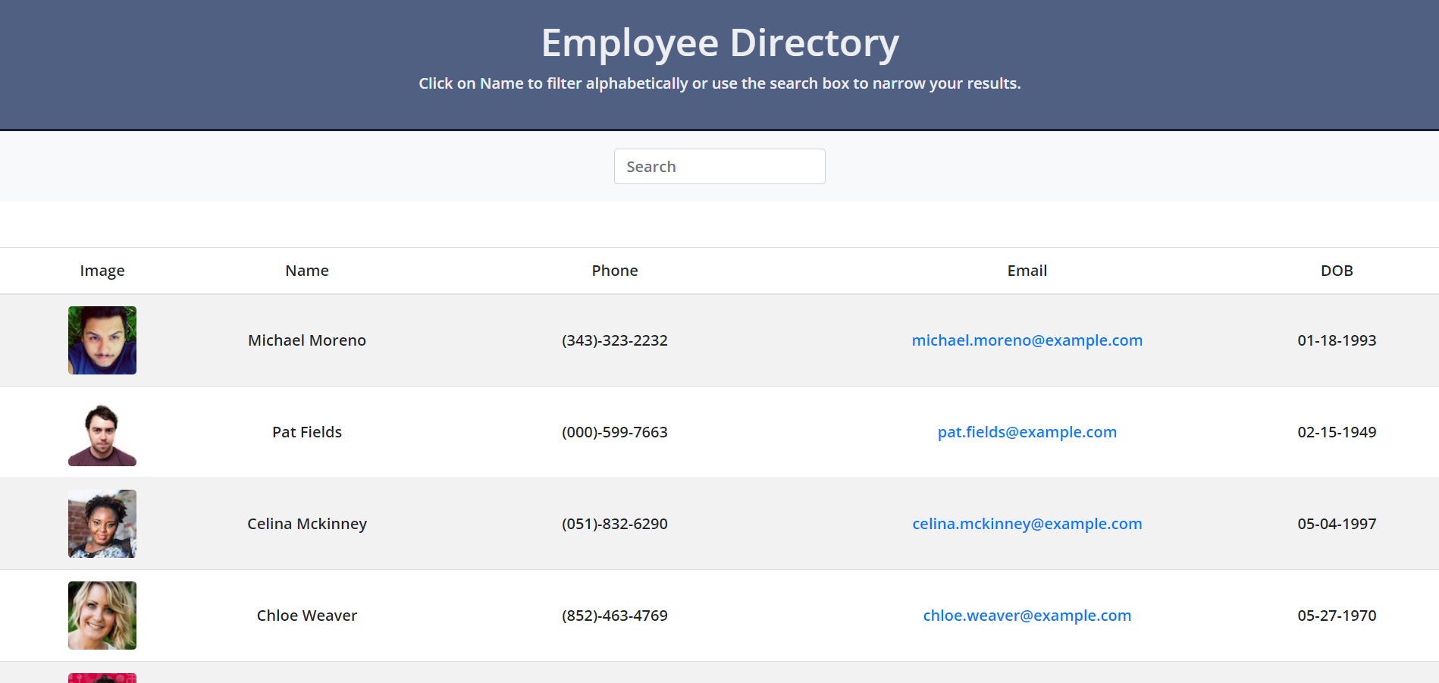Click Chloe Weaver's date of birth 05-27-1970
This screenshot has width=1439, height=683.
(1336, 615)
